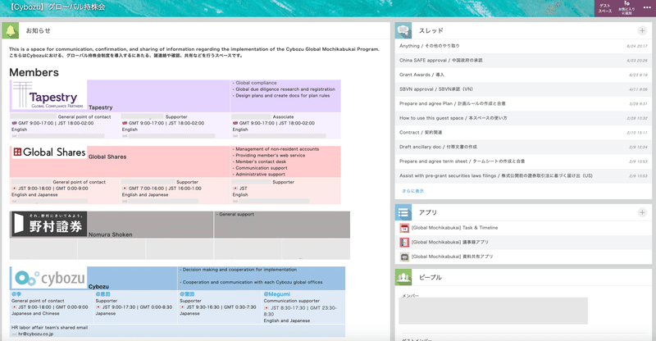Click 'Decision making and cooperation for implementation' text
656x341 pixels.
pos(239,270)
